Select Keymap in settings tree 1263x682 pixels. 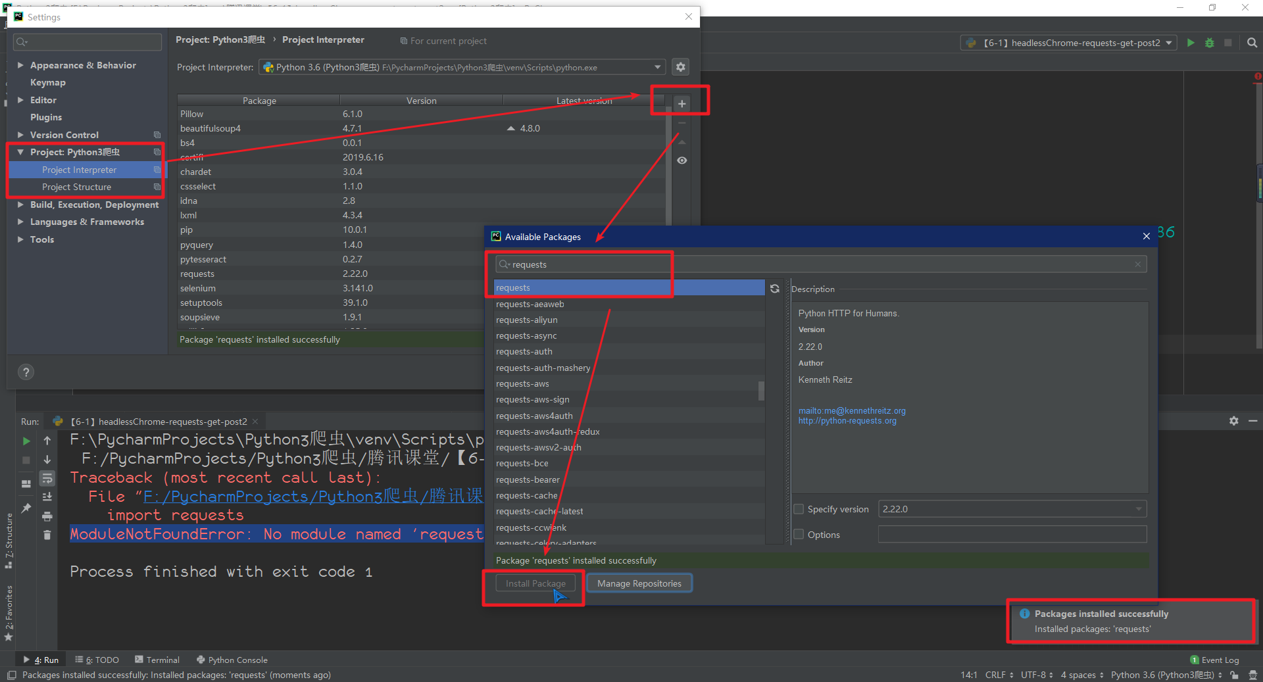click(x=48, y=82)
